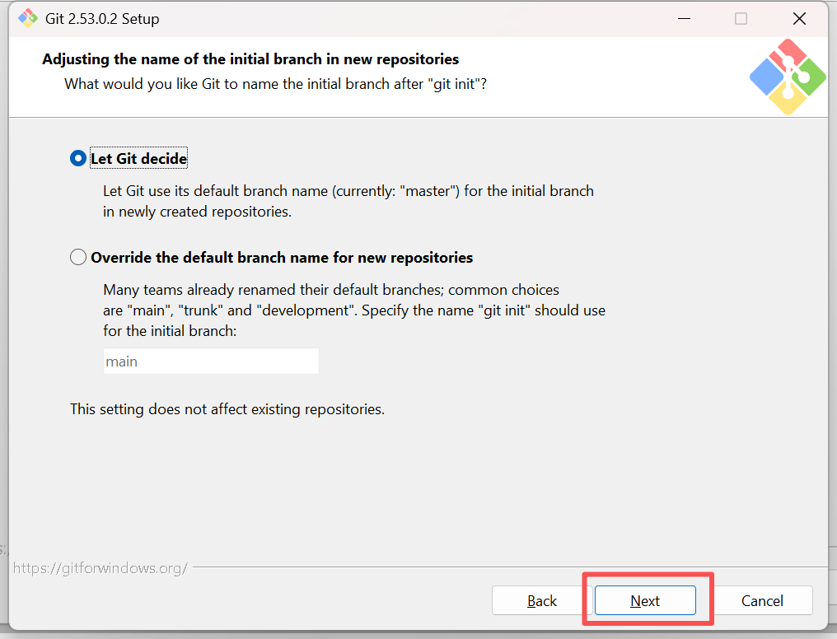Click "This setting does not affect existing repositories." text
Image resolution: width=837 pixels, height=639 pixels.
227,409
